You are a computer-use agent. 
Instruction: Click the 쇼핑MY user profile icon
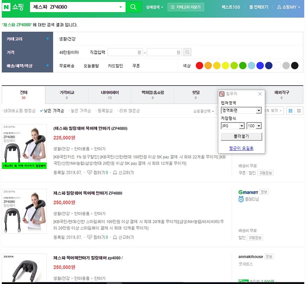pyautogui.click(x=279, y=7)
